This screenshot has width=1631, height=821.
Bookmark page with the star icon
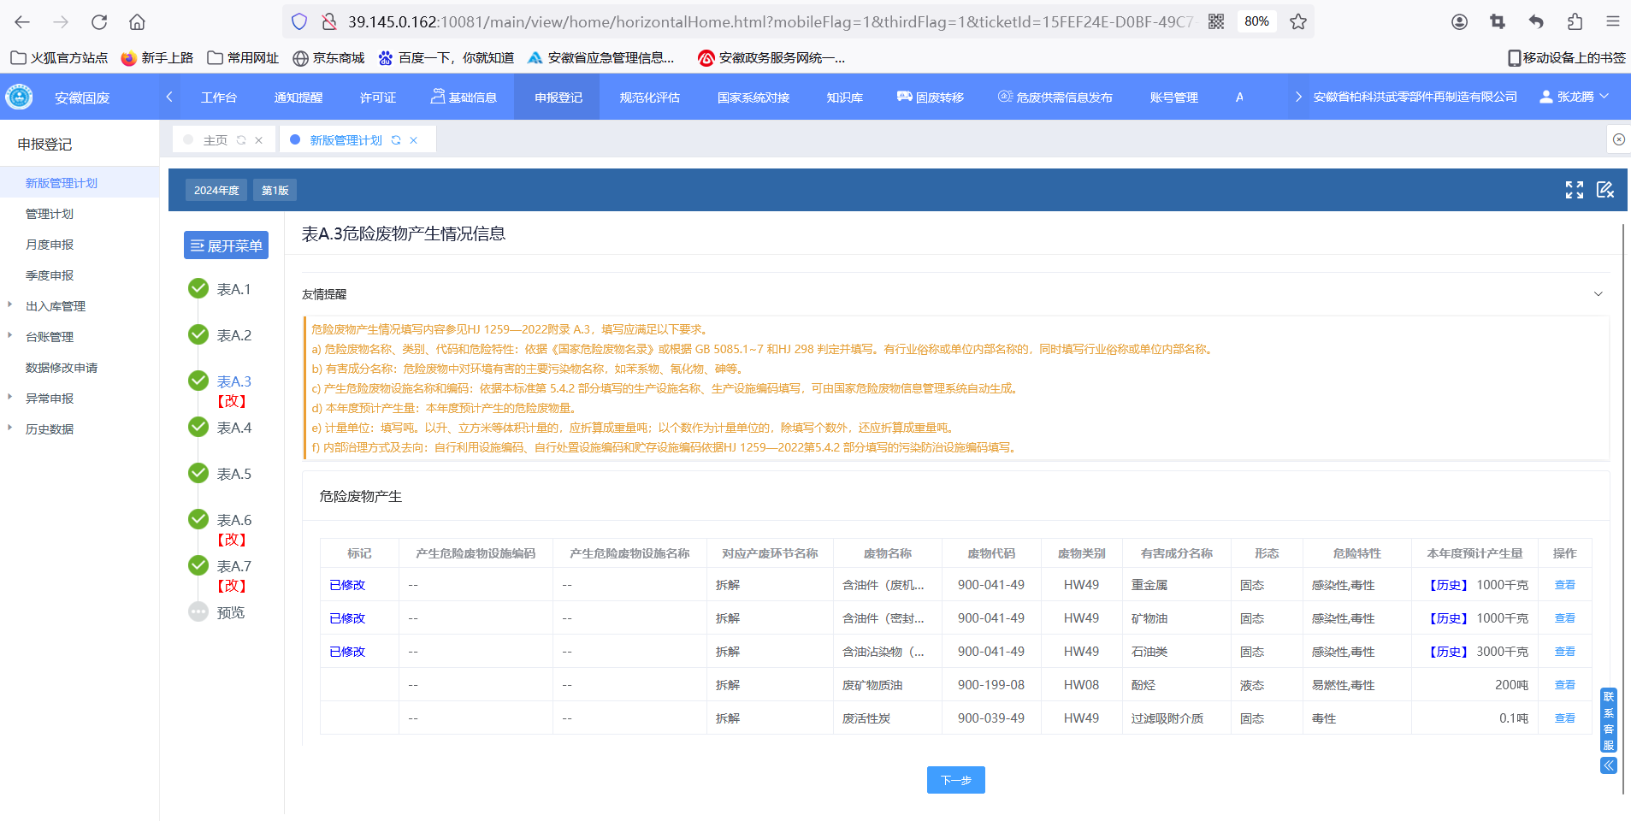pos(1297,21)
